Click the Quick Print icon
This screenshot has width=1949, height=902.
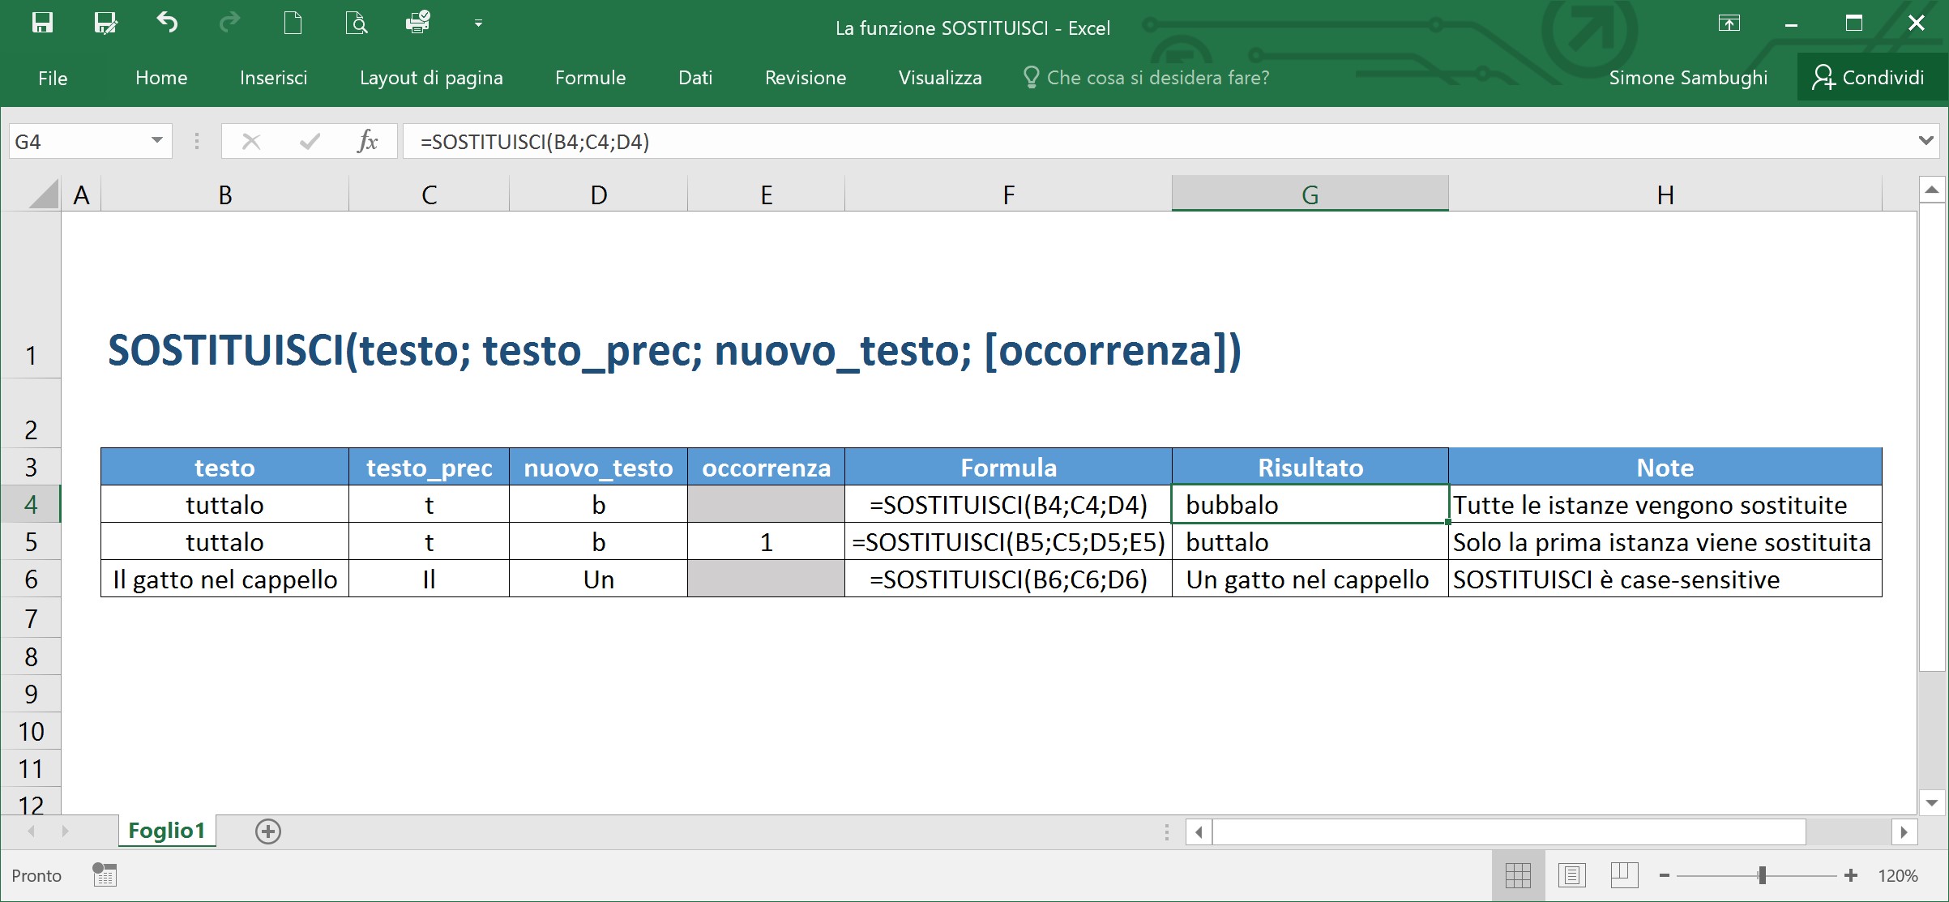418,23
